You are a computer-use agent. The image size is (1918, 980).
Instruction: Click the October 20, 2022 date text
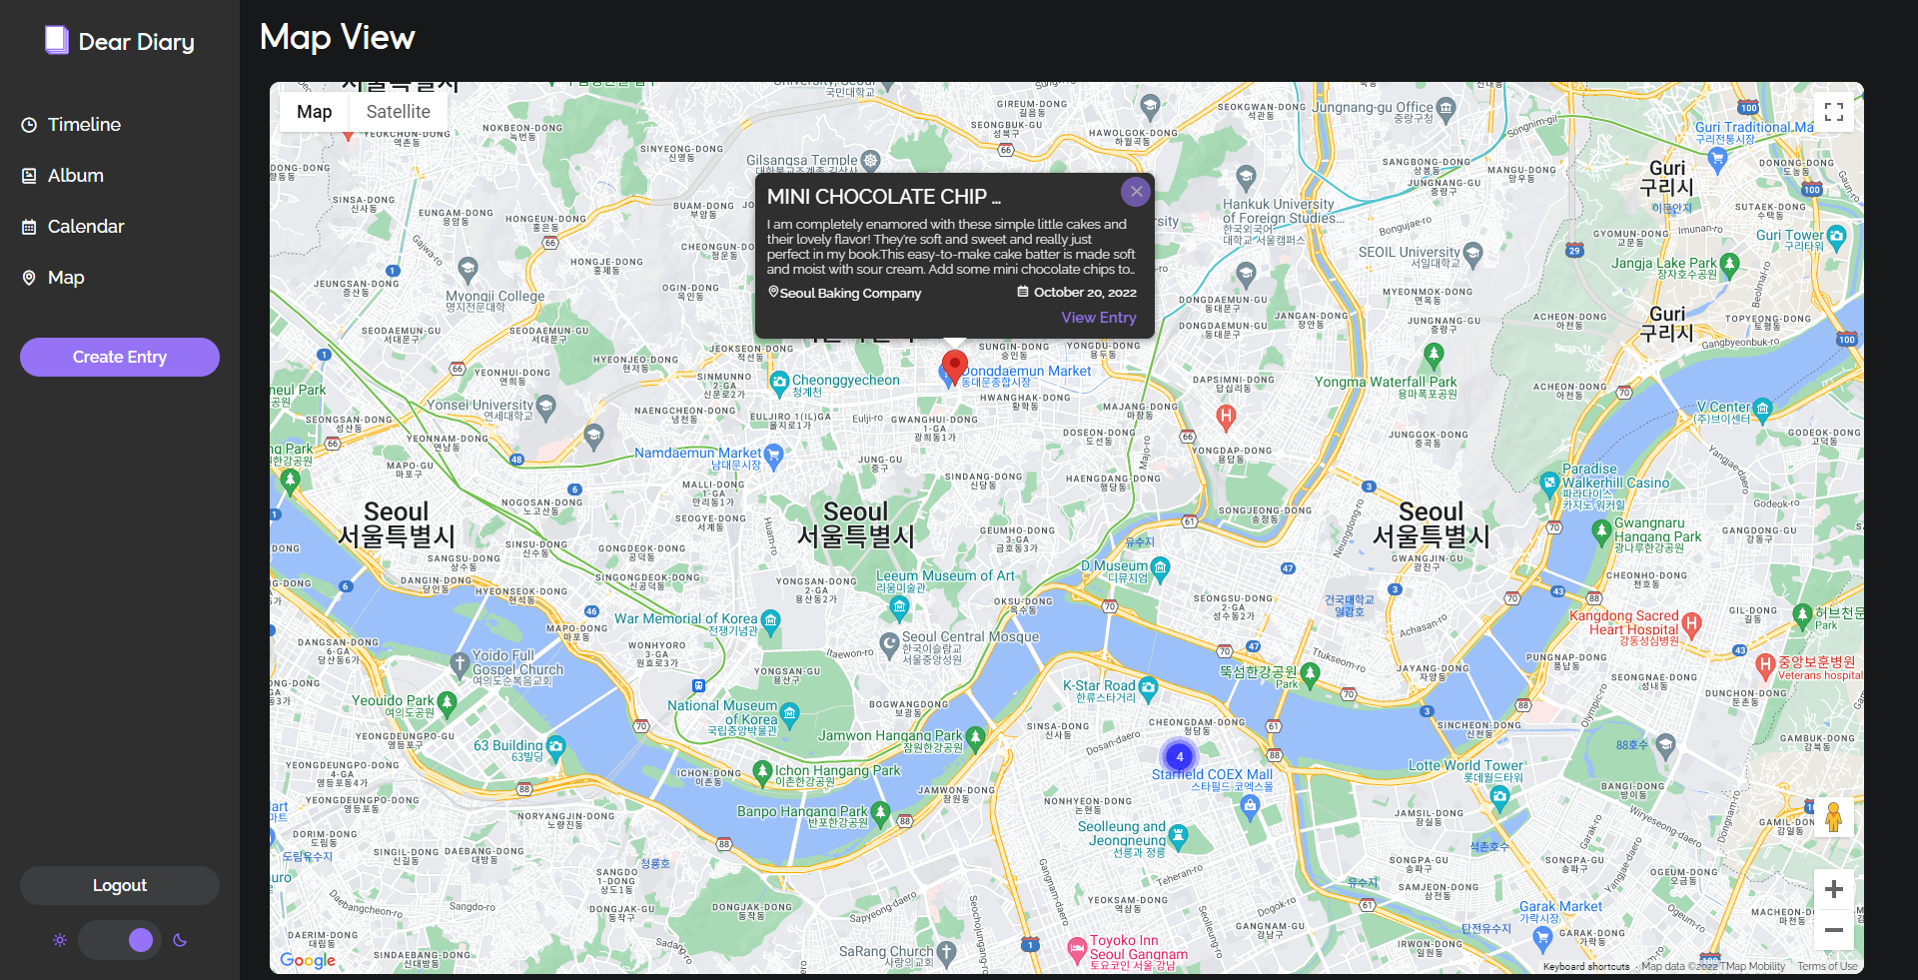(1085, 293)
